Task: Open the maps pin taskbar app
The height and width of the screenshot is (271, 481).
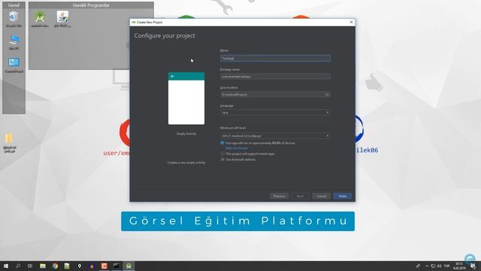Action: (80, 266)
